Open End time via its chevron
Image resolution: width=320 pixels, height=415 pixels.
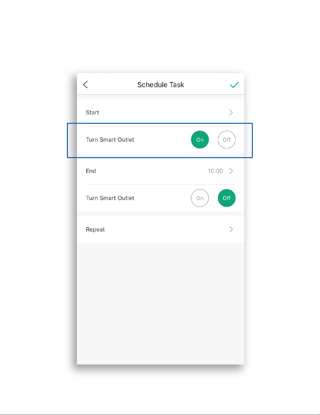click(231, 171)
